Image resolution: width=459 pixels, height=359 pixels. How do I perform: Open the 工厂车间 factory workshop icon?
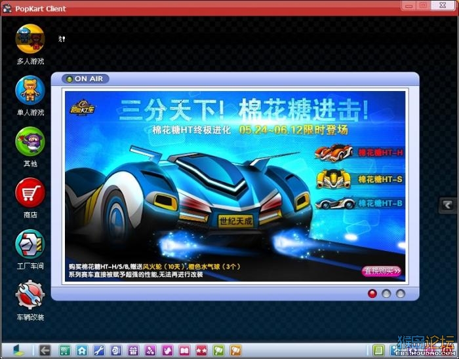click(x=30, y=244)
